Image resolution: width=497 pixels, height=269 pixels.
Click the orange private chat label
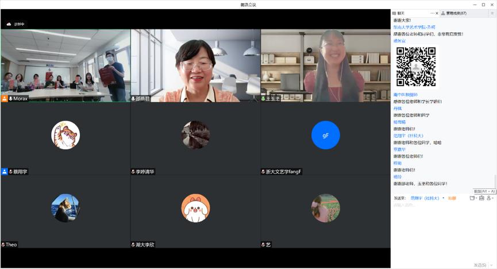452,198
